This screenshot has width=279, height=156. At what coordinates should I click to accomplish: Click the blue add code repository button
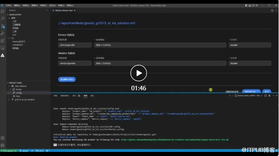point(67,79)
